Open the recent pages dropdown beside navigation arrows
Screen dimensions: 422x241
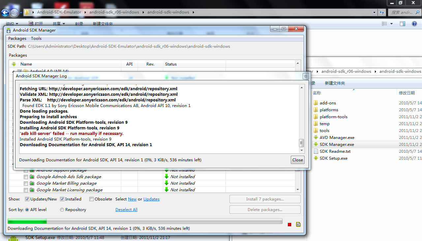tap(21, 13)
